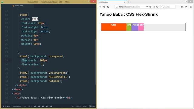Click the fourth round status bar icon

click(x=47, y=106)
